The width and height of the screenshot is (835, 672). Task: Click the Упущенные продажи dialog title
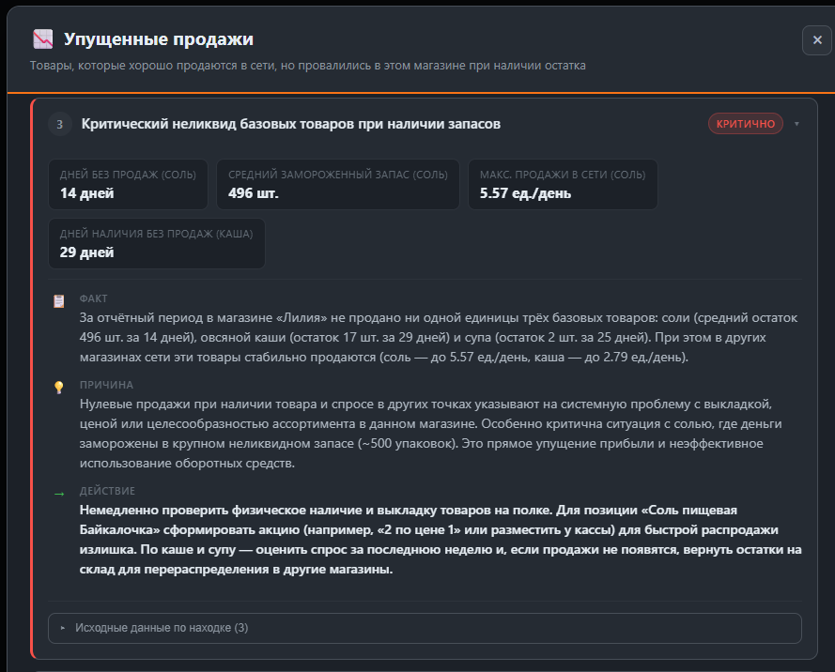[x=159, y=39]
